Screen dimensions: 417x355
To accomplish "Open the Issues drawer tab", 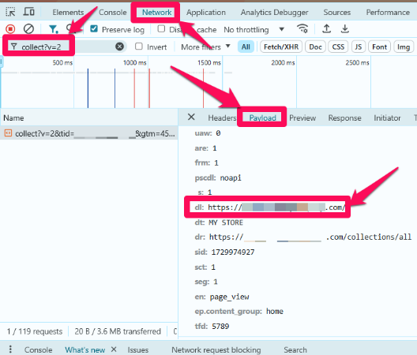I will (x=137, y=349).
